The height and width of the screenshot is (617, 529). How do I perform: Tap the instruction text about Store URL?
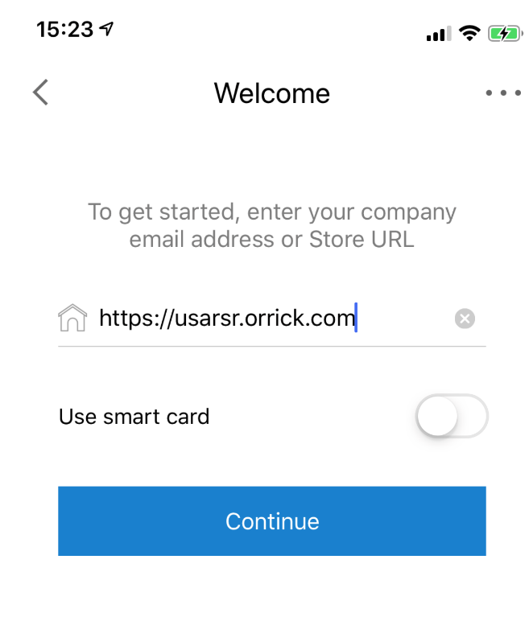click(x=272, y=225)
